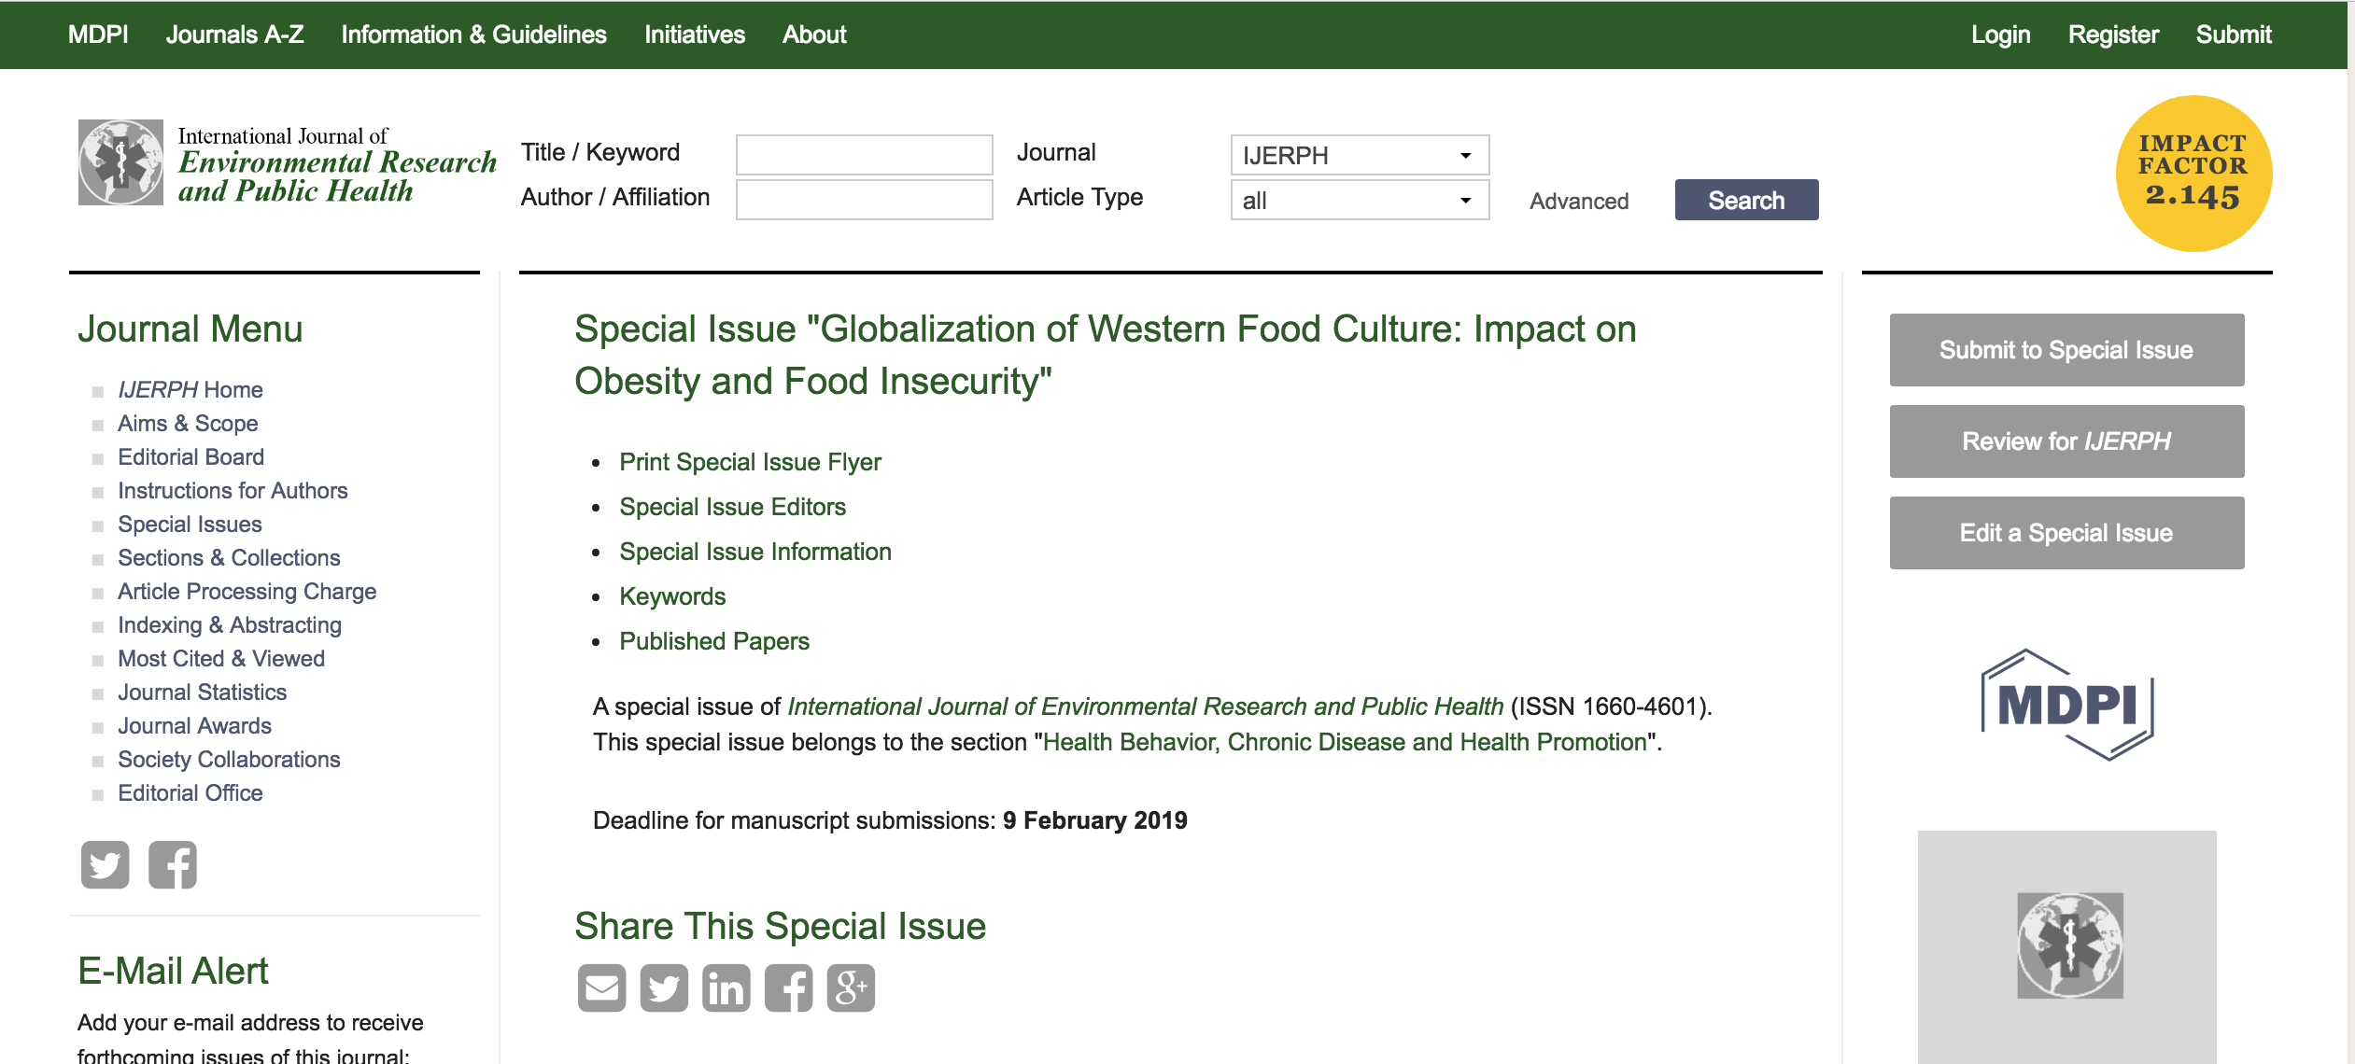The width and height of the screenshot is (2355, 1064).
Task: Click Submit to Special Issue button
Action: click(2066, 350)
